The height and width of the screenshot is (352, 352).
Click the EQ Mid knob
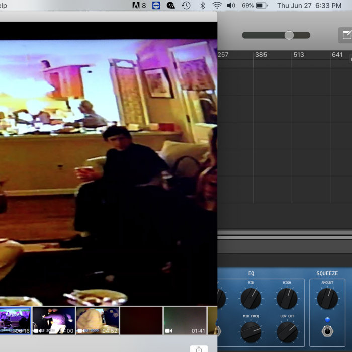251,299
